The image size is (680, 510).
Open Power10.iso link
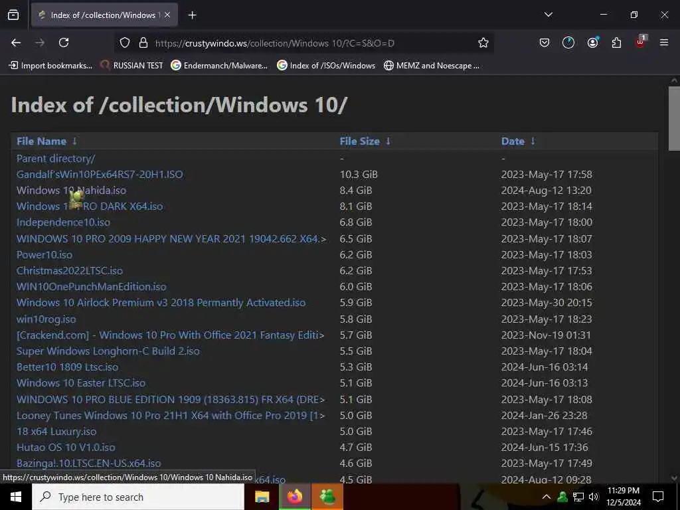(44, 255)
